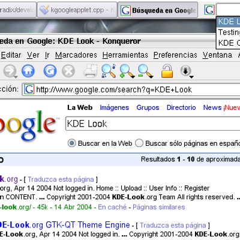240x240 pixels.
Task: Open the Print frame printer icon
Action: tap(91, 71)
